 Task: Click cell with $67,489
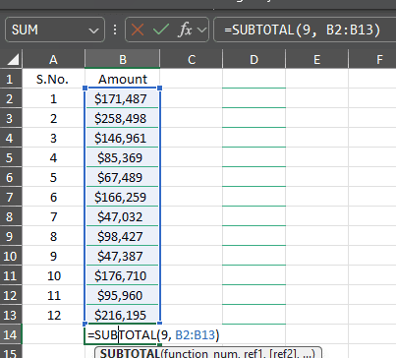(123, 177)
